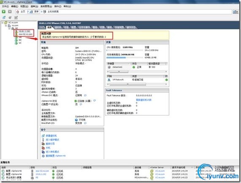This screenshot has height=183, width=241.
Task: Click the vCenter Server column header
Action: [160, 167]
